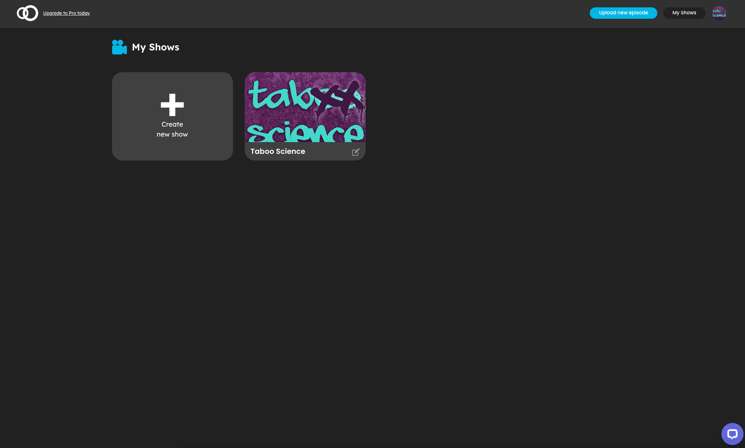Click the blue camera icon beside My Shows

pos(119,47)
